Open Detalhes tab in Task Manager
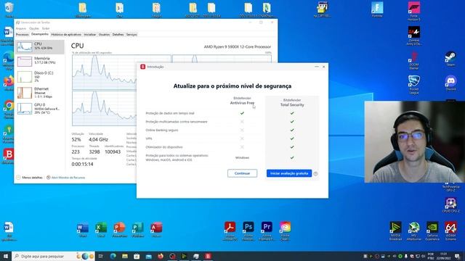This screenshot has height=261, width=465. point(118,35)
